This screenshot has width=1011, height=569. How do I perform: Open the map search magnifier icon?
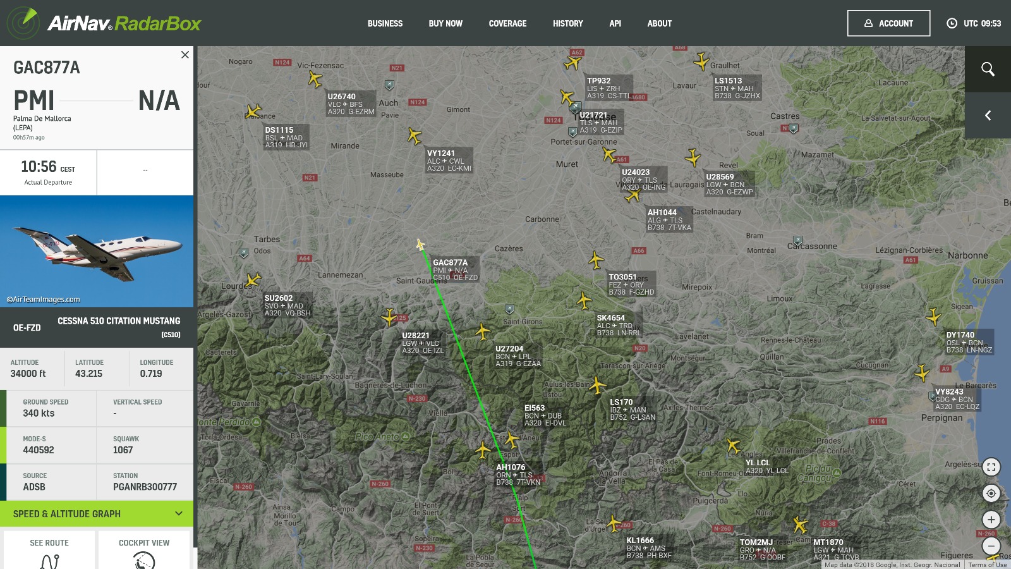click(x=988, y=69)
